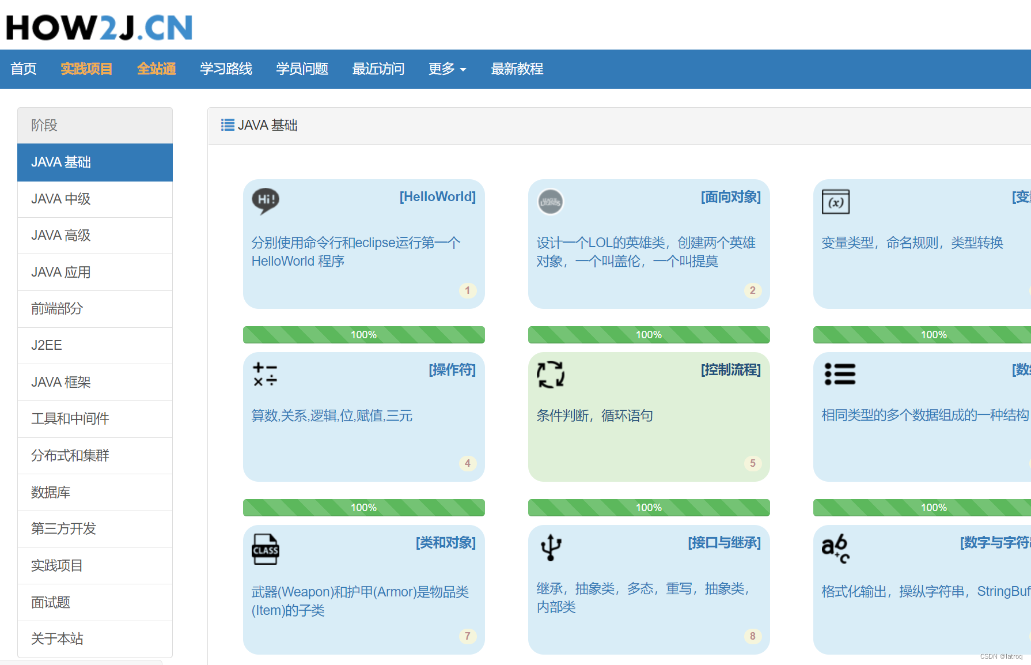Image resolution: width=1031 pixels, height=665 pixels.
Task: Open the [面向对象] tutorial link
Action: pos(730,197)
